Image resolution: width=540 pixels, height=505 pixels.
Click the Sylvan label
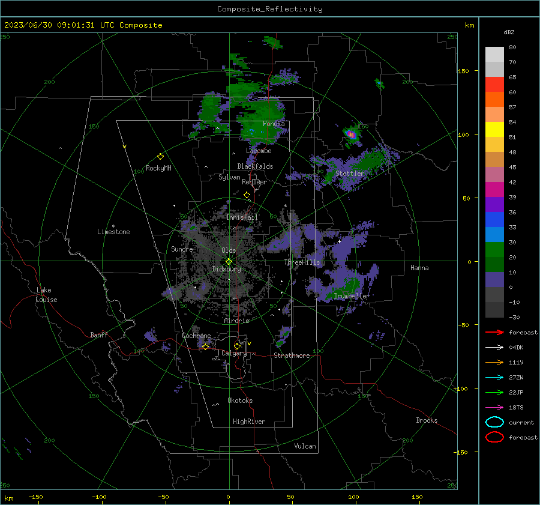pyautogui.click(x=229, y=177)
